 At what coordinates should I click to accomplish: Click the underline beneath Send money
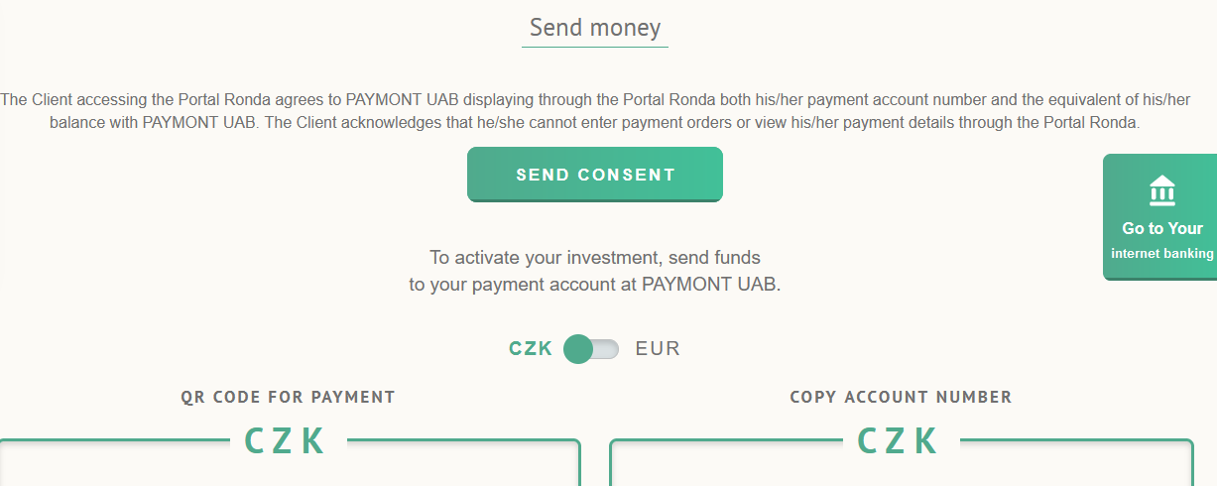(x=595, y=47)
